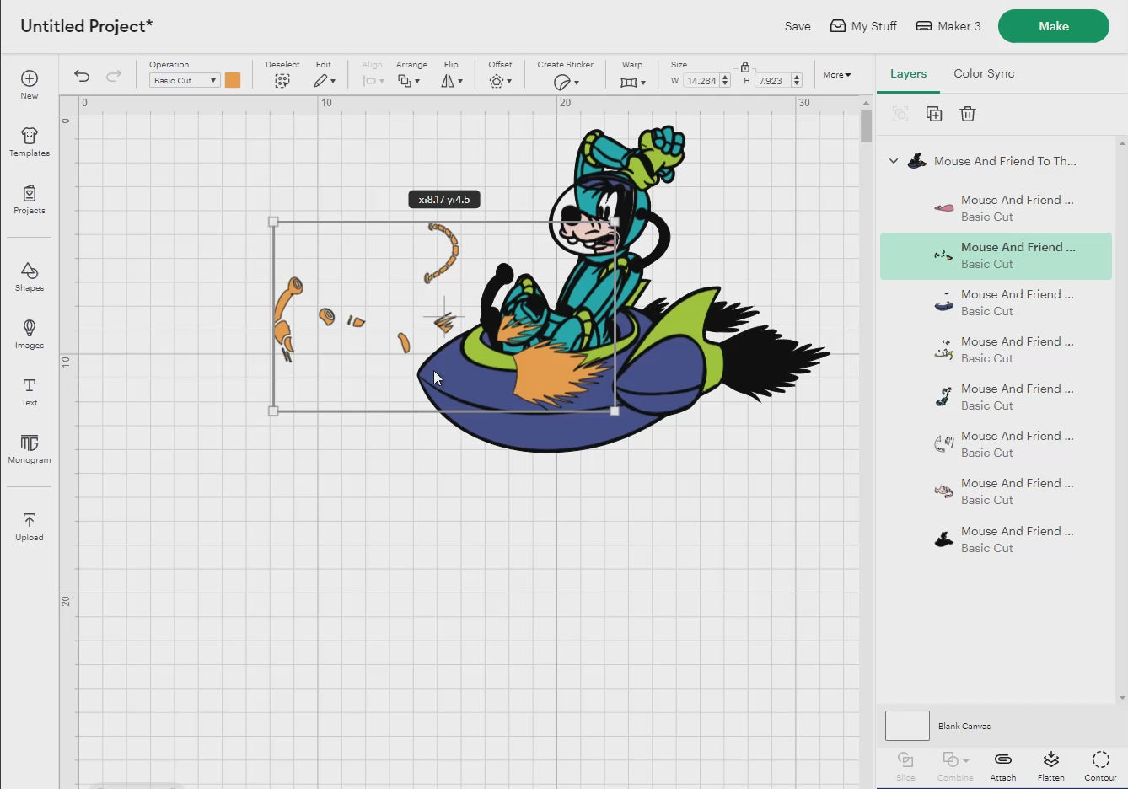
Task: Open Create Sticker dropdown
Action: 566,82
